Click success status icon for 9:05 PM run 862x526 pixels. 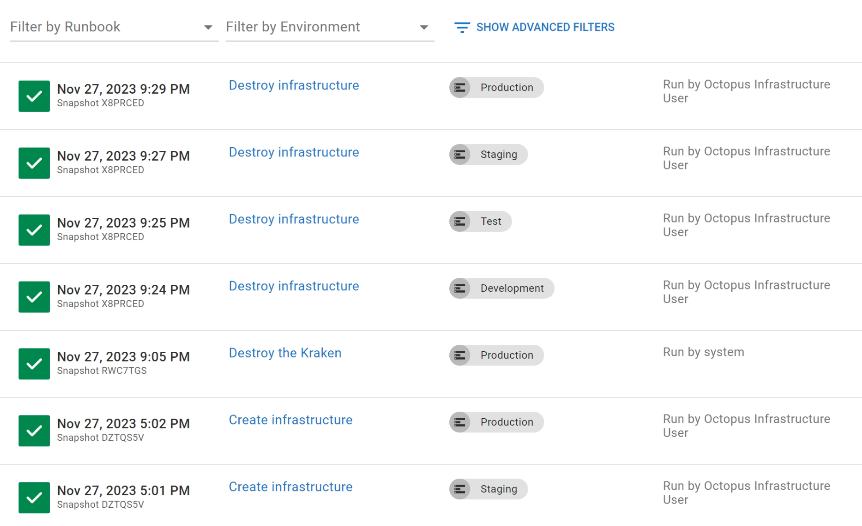tap(34, 364)
